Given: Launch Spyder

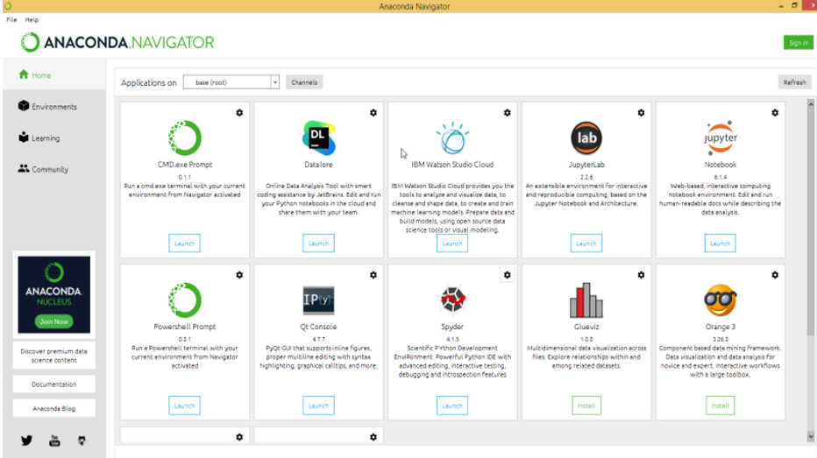Looking at the screenshot, I should coord(452,405).
